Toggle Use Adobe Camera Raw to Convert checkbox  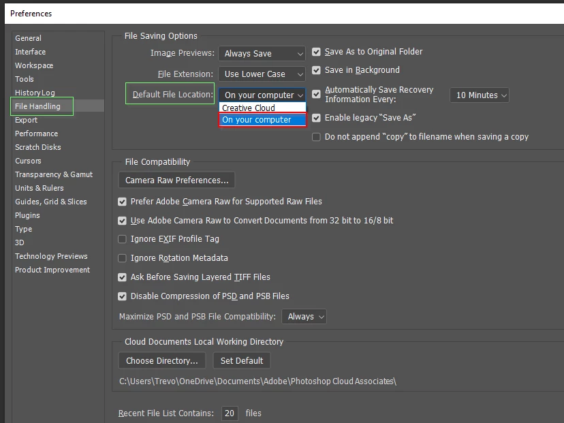123,221
